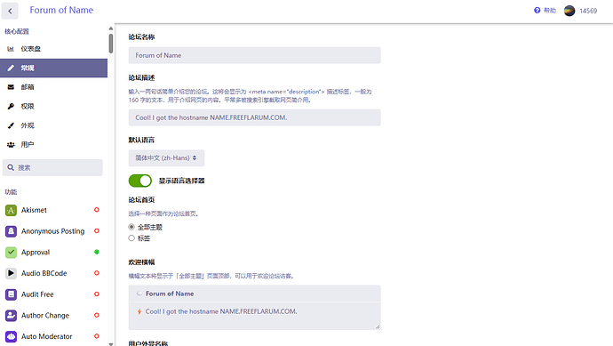Click Audio BBCode status dot

point(97,273)
